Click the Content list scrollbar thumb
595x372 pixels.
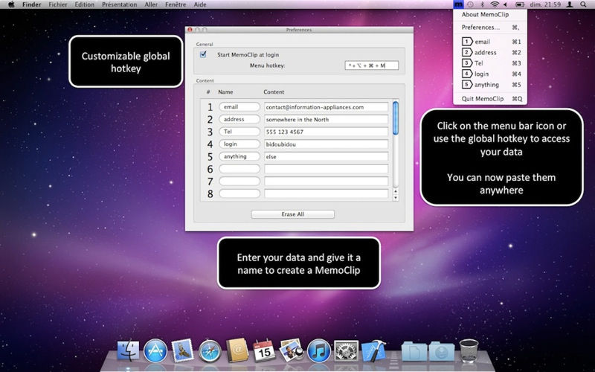(x=396, y=118)
